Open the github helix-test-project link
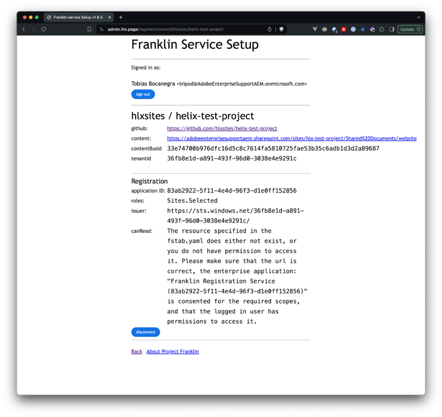This screenshot has width=442, height=417. tap(222, 128)
